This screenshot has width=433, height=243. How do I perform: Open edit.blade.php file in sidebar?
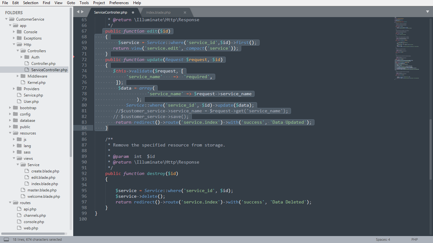(x=43, y=178)
